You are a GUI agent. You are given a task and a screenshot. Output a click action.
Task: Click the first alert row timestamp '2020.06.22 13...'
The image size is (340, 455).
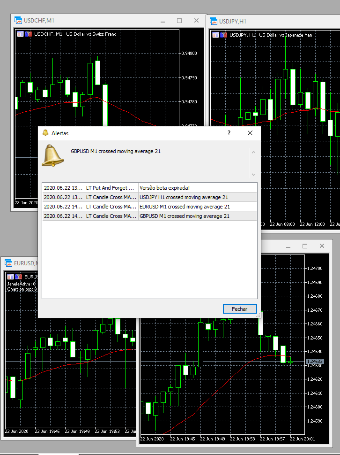[63, 188]
